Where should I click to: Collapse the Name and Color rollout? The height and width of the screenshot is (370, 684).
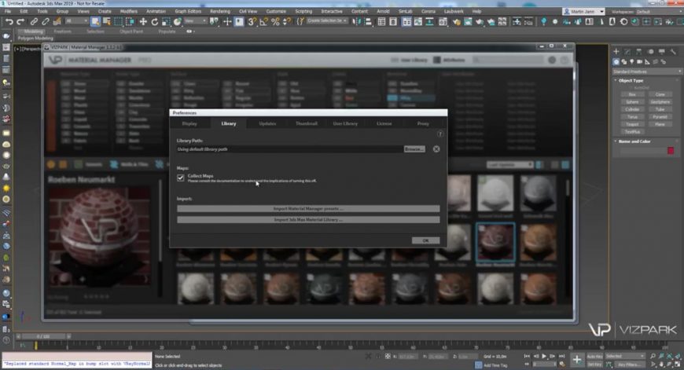(x=634, y=141)
